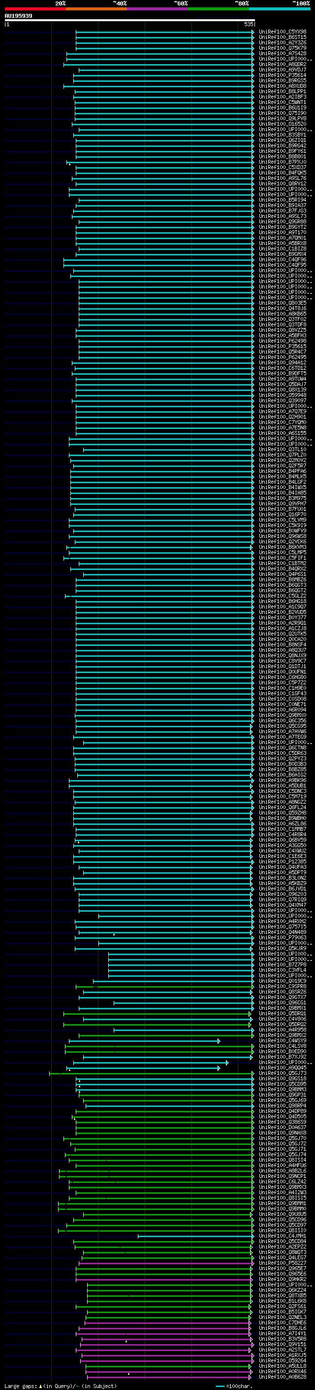Screen dimensions: 315x1390
Task: Click the UniRef100_A6R094 hit name
Action: pos(283,710)
